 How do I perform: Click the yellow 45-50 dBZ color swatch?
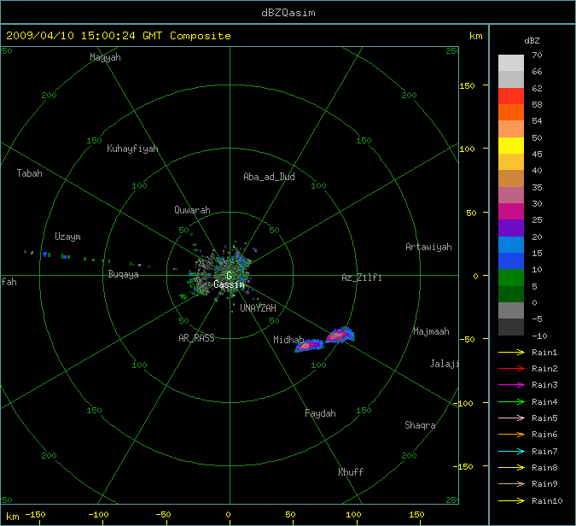tap(511, 145)
